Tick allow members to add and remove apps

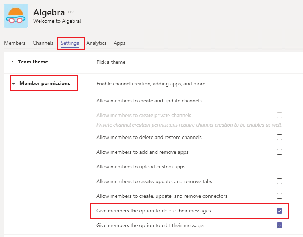(x=280, y=152)
